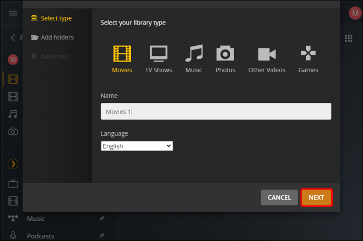The image size is (363, 241).
Task: Select the Photos camera icon
Action: click(225, 54)
